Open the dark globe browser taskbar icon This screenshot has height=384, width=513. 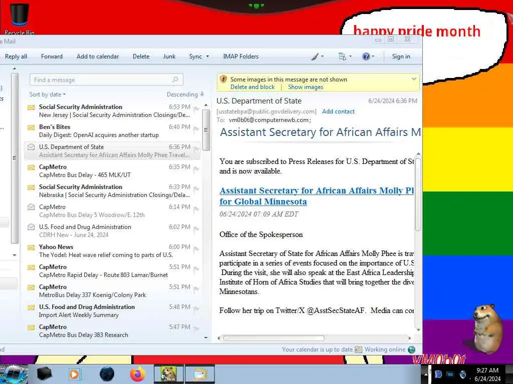tap(107, 374)
